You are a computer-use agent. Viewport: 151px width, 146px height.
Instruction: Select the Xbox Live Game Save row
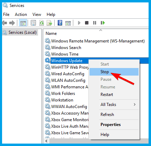pos(70,133)
